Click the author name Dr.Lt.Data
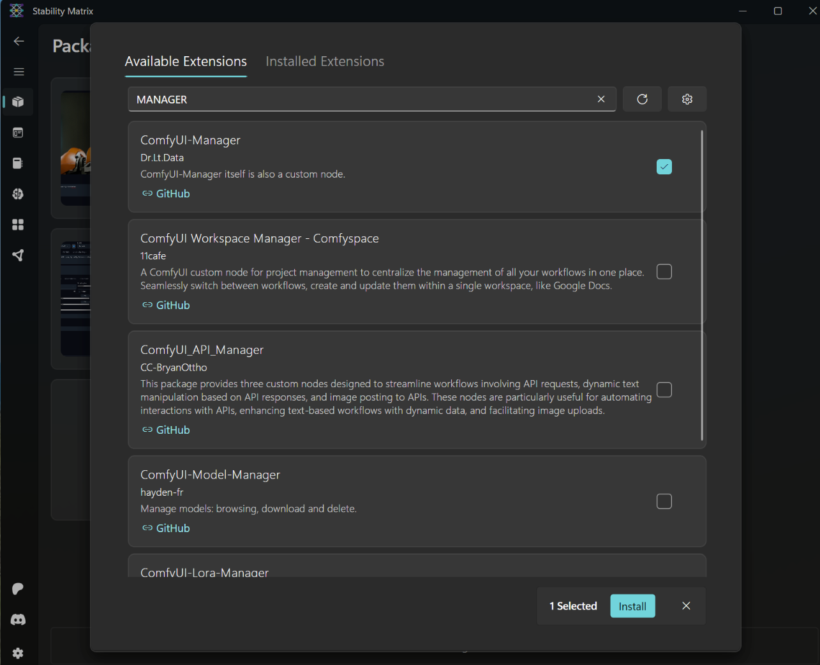This screenshot has height=665, width=820. pyautogui.click(x=162, y=158)
